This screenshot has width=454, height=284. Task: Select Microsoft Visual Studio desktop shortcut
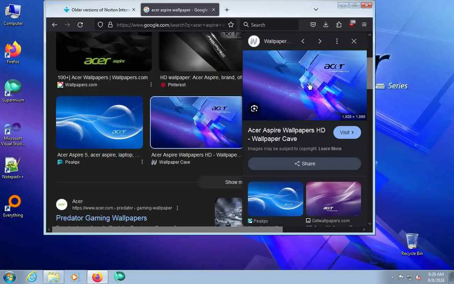[x=13, y=134]
